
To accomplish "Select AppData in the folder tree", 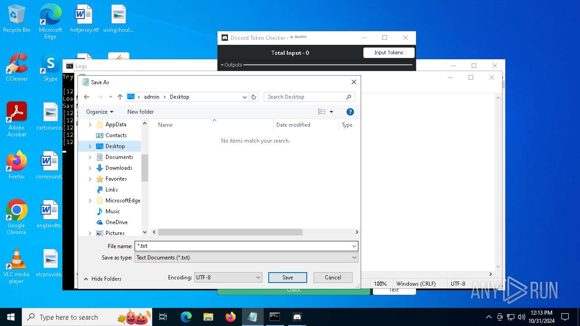I will click(x=116, y=125).
